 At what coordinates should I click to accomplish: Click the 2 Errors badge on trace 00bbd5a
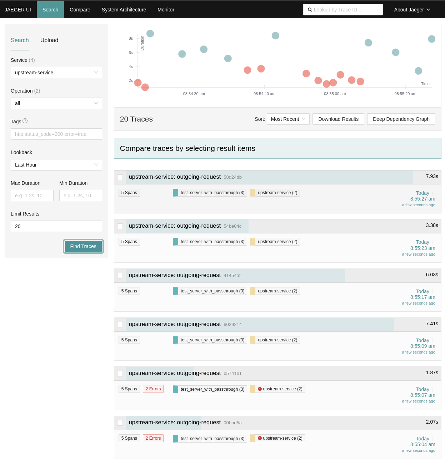click(x=153, y=438)
